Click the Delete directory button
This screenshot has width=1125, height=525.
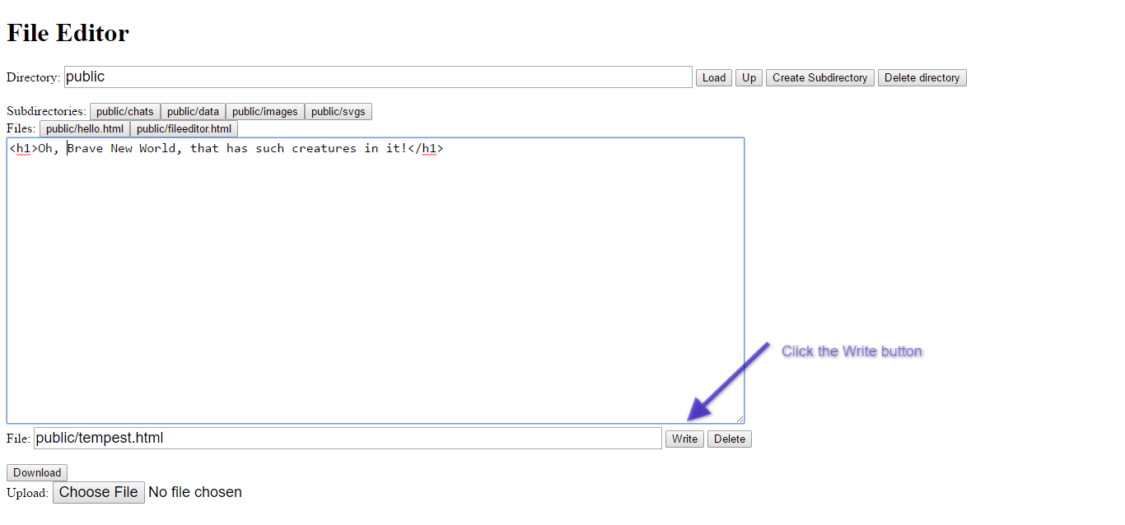[x=922, y=77]
